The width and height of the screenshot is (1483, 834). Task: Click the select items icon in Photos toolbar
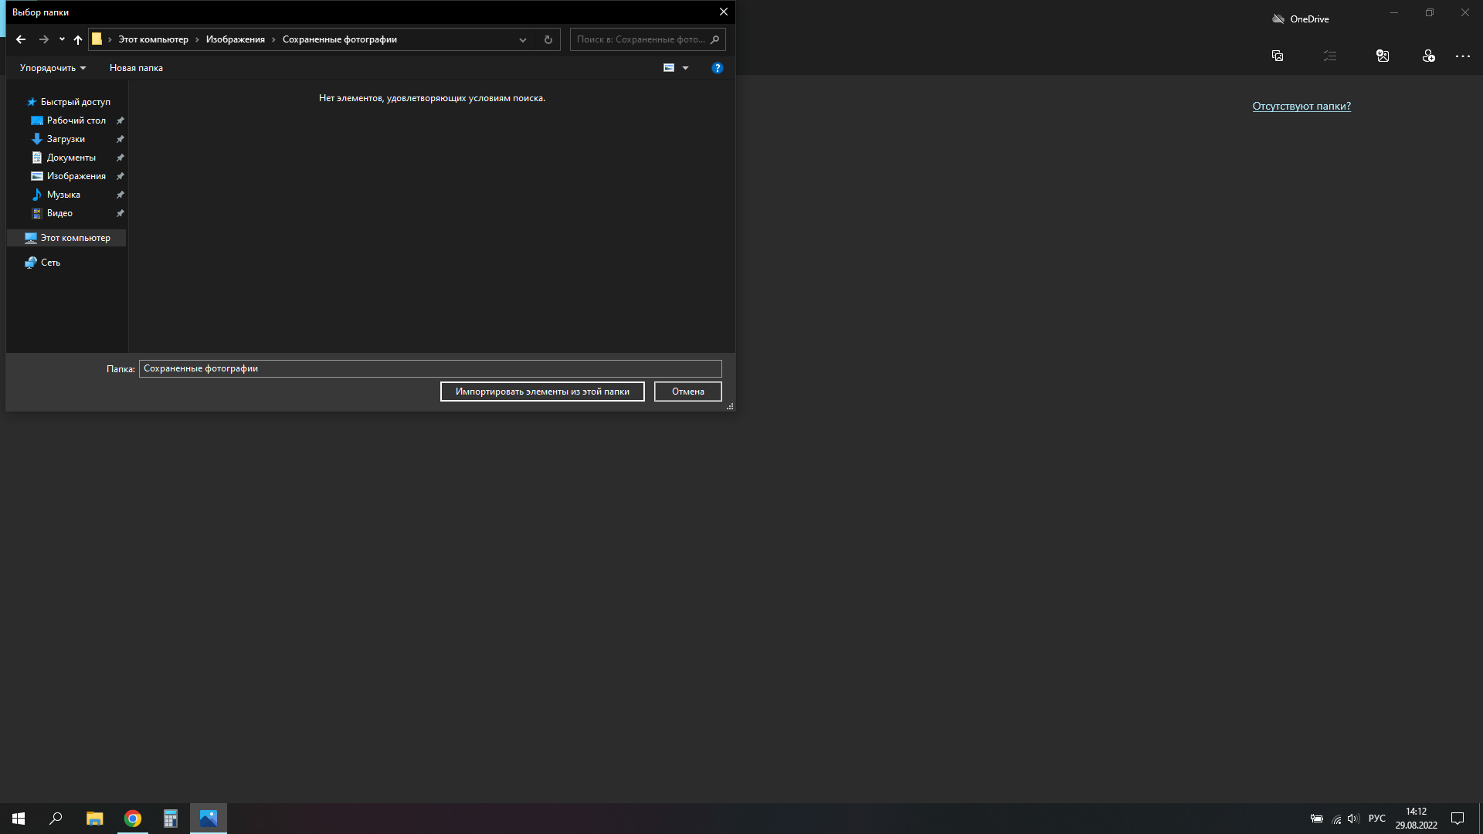click(1278, 56)
